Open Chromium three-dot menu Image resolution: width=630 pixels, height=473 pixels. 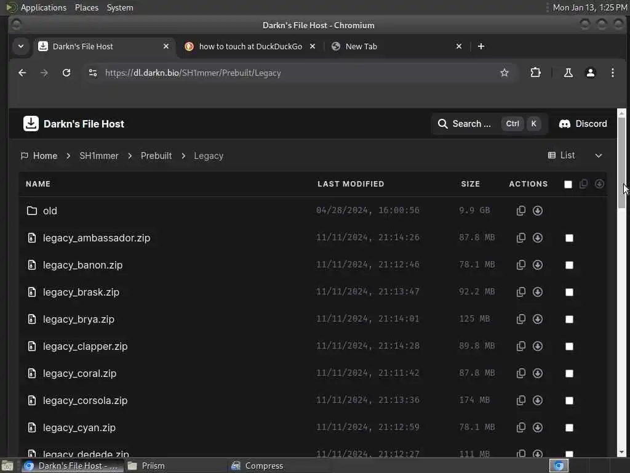click(x=612, y=73)
